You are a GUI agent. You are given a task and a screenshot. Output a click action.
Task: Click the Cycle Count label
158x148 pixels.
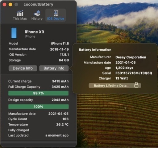[18, 119]
